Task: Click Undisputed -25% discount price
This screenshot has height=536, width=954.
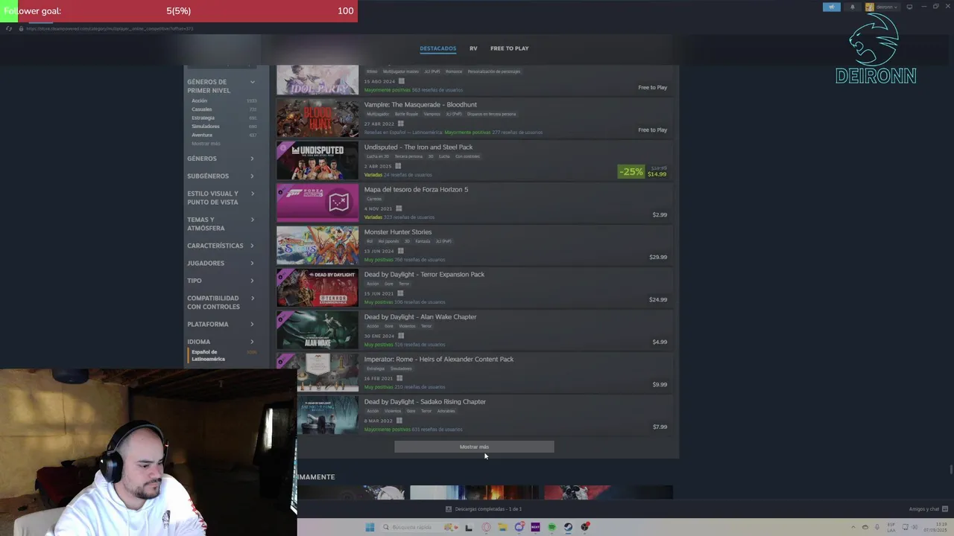Action: point(642,171)
